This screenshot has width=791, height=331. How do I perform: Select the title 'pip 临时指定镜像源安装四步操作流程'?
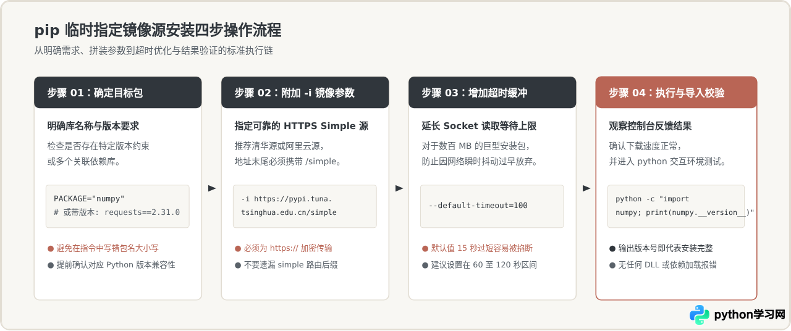[x=158, y=30]
